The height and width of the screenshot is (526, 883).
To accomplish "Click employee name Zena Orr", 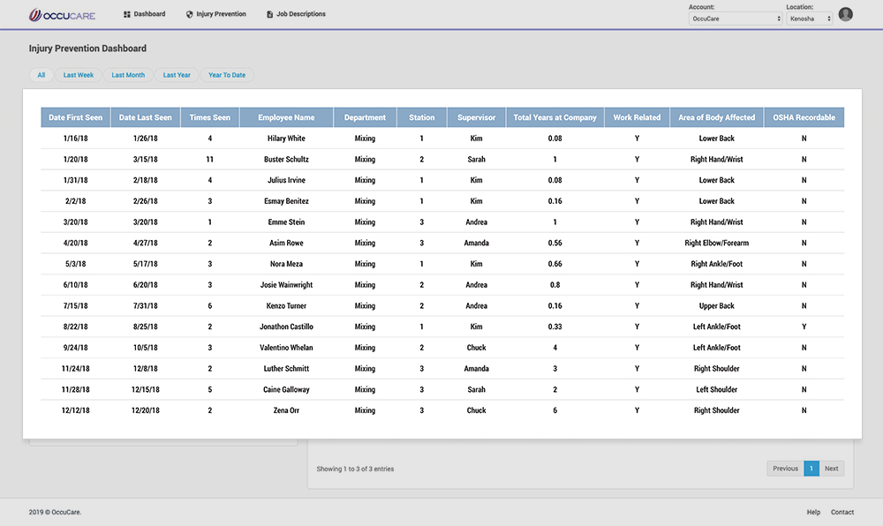I will click(286, 410).
